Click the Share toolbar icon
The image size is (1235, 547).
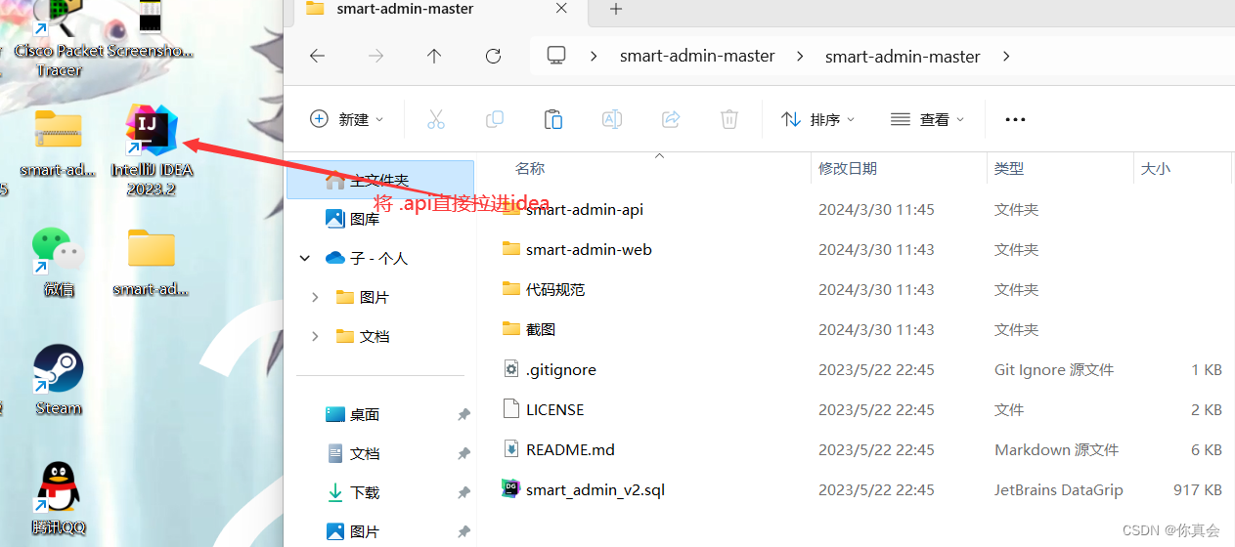point(671,119)
